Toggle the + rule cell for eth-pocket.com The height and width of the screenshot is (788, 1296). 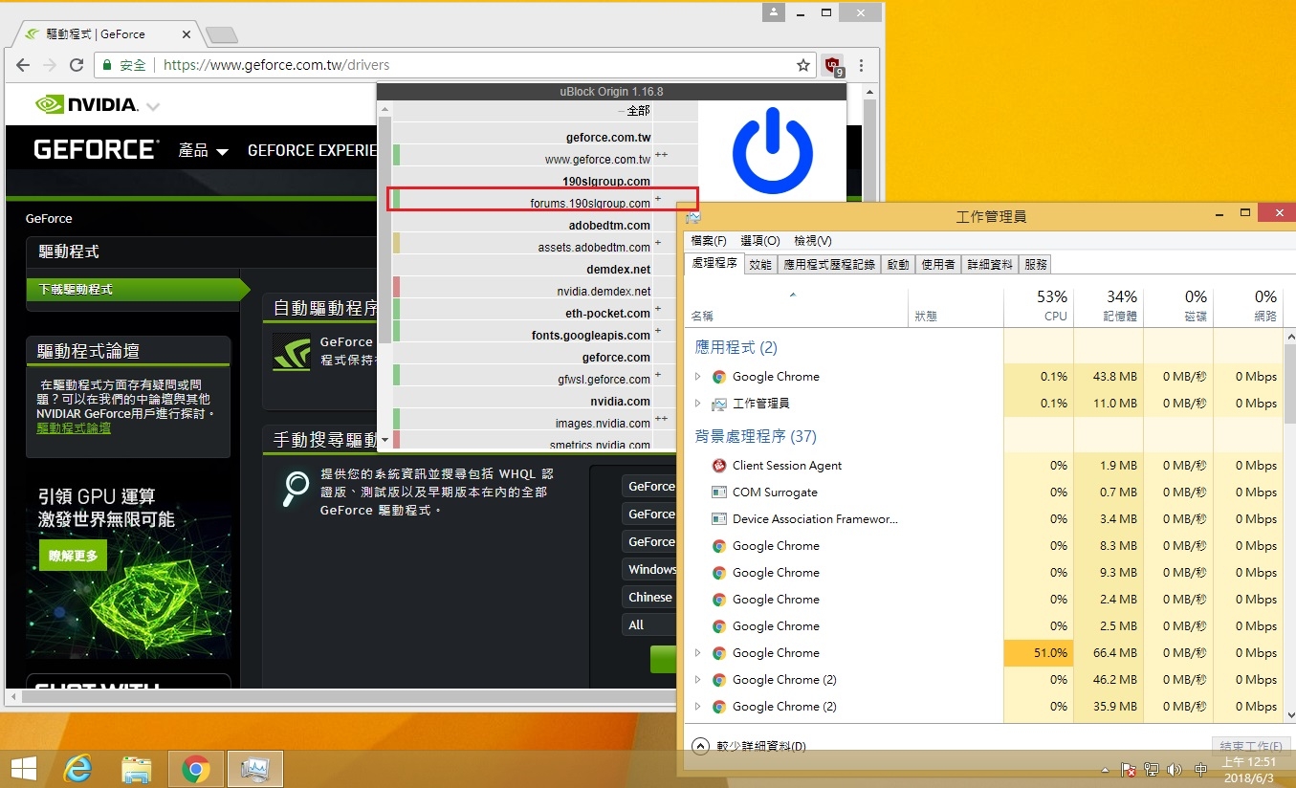tap(675, 309)
